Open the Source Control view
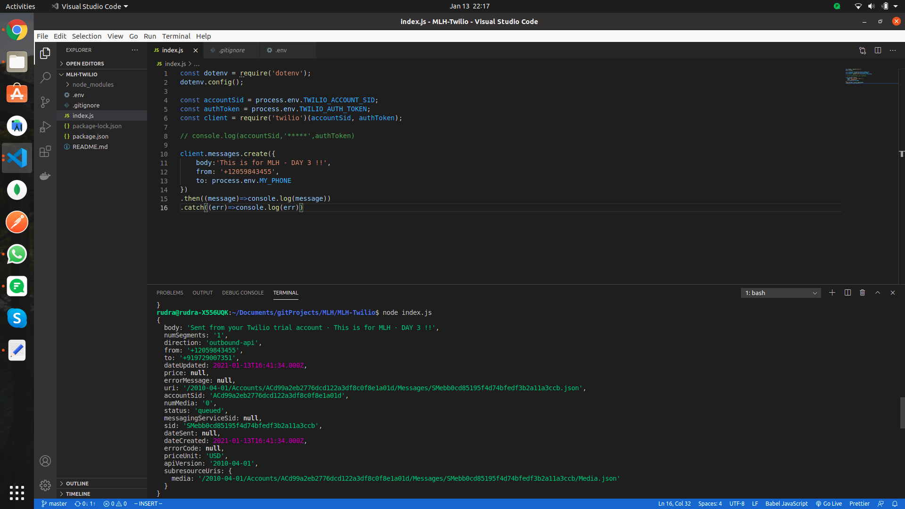Image resolution: width=905 pixels, height=509 pixels. click(45, 102)
